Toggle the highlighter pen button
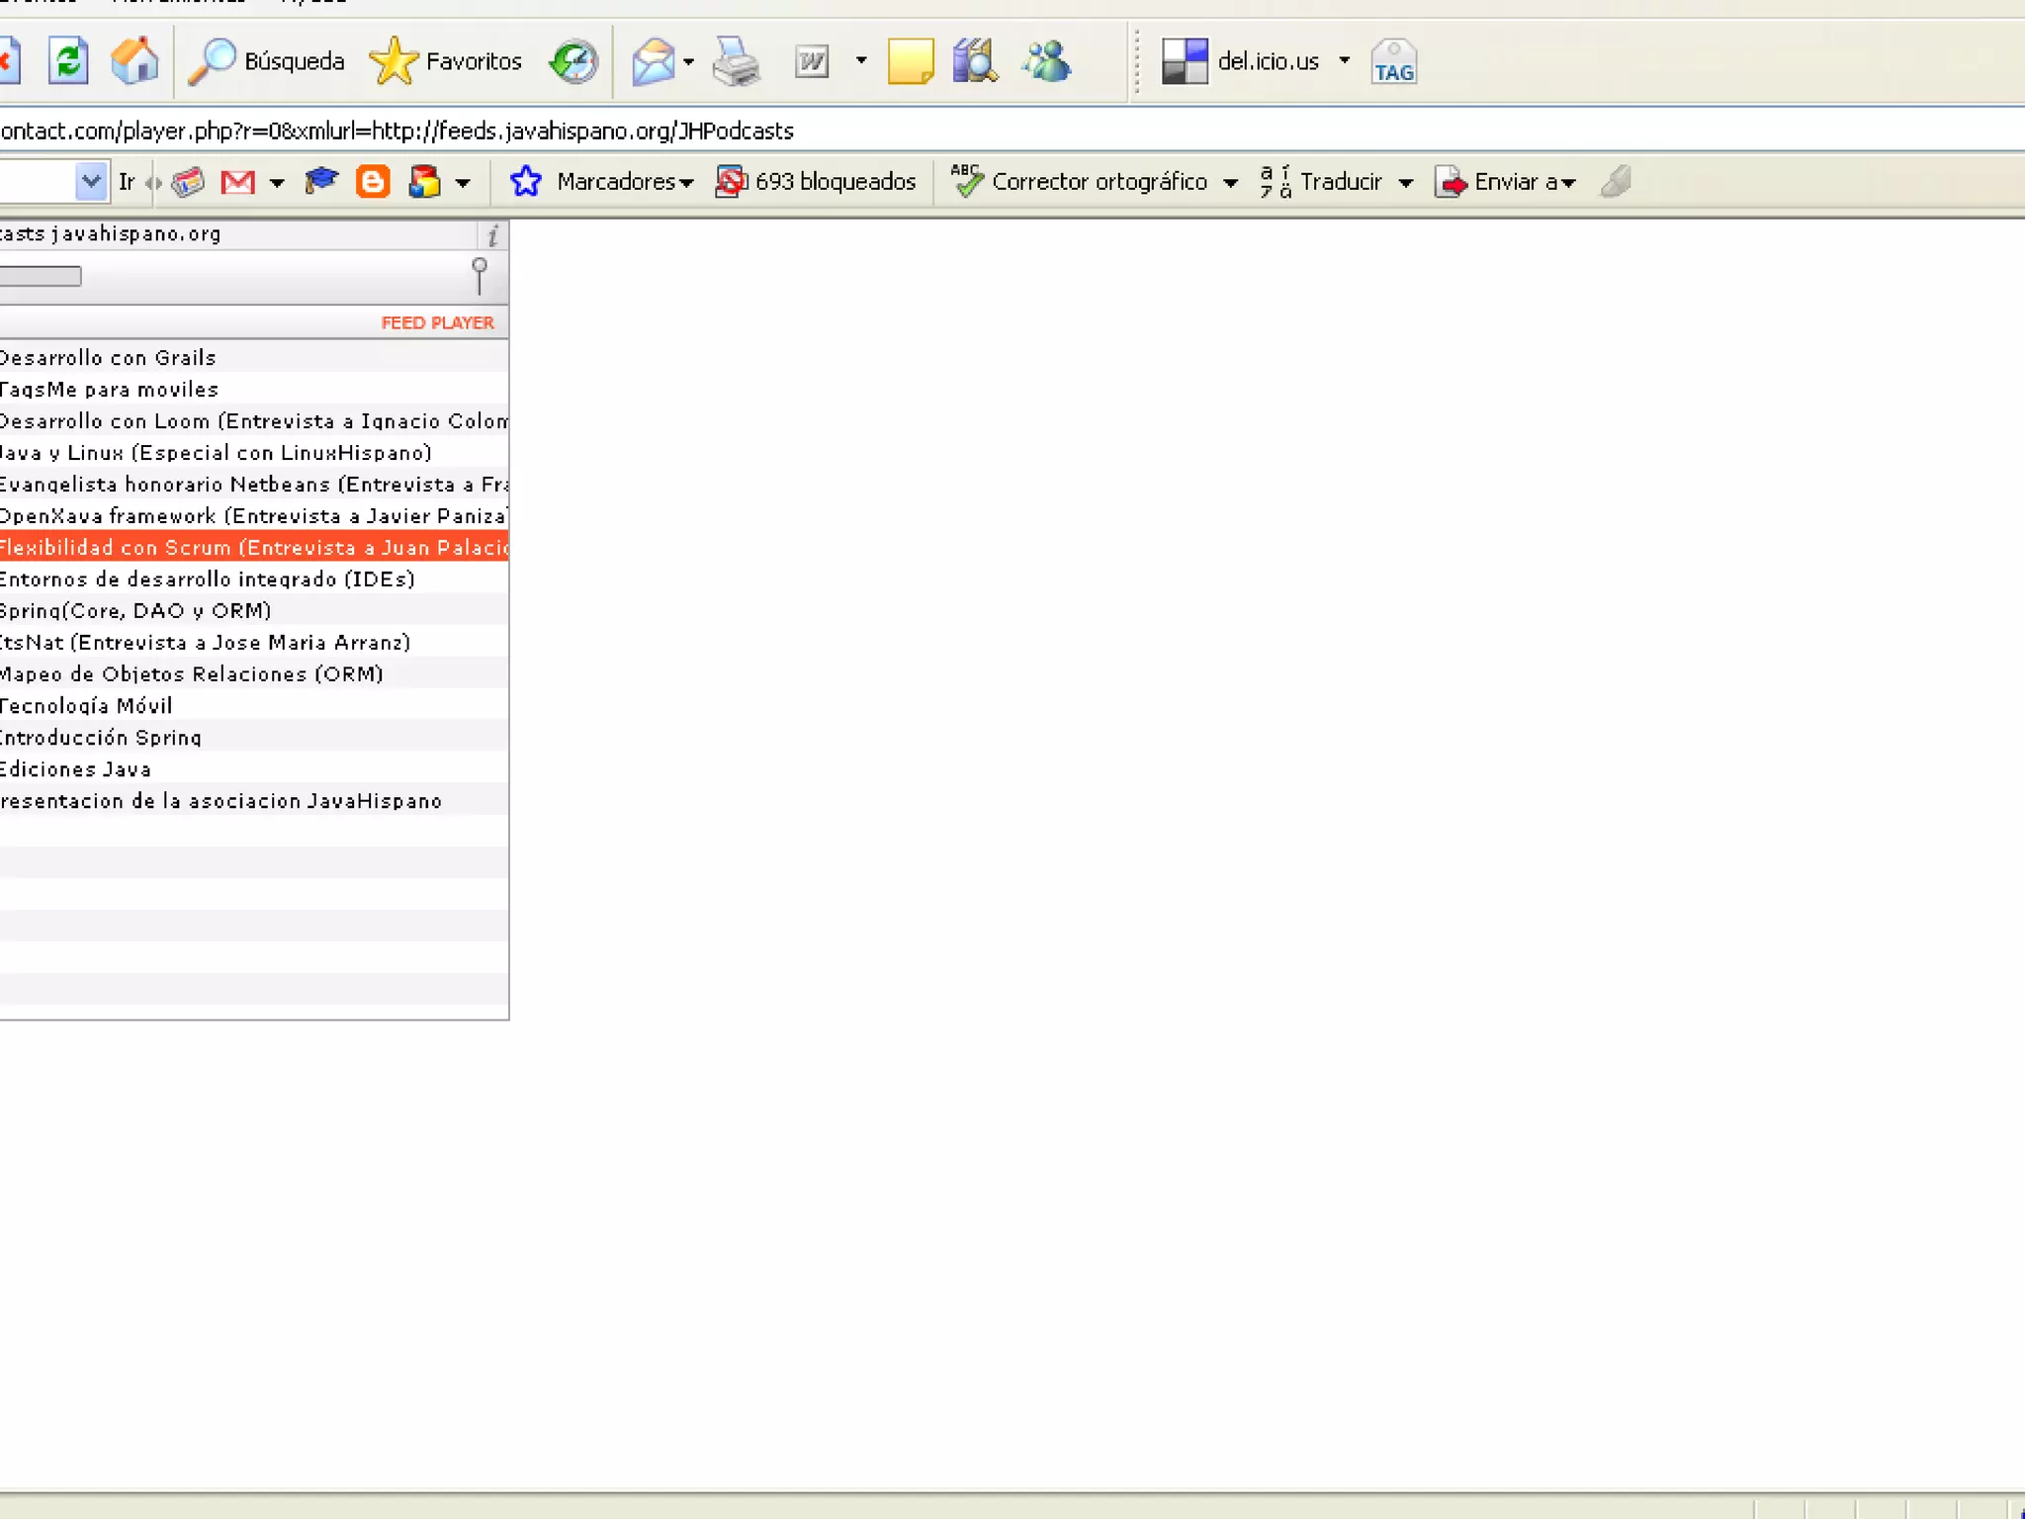Screen dimensions: 2025x1519 [1616, 182]
